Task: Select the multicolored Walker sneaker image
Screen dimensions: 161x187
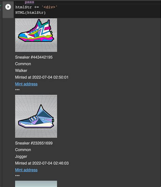Action: click(x=36, y=35)
